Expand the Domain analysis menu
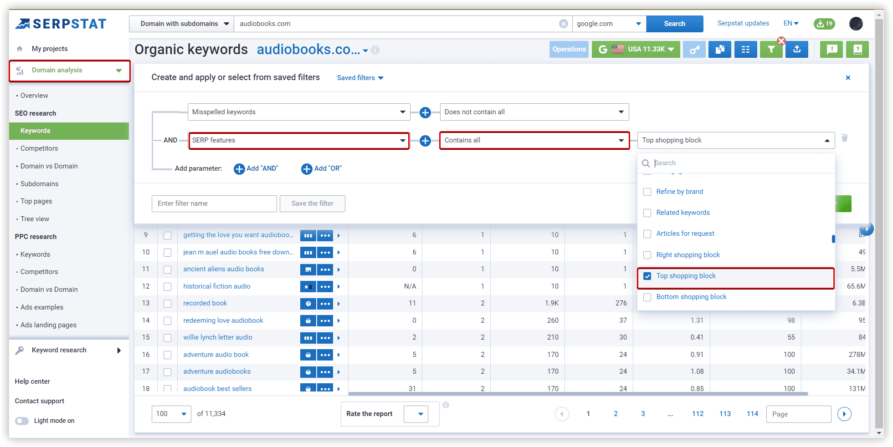This screenshot has height=447, width=893. tap(70, 71)
